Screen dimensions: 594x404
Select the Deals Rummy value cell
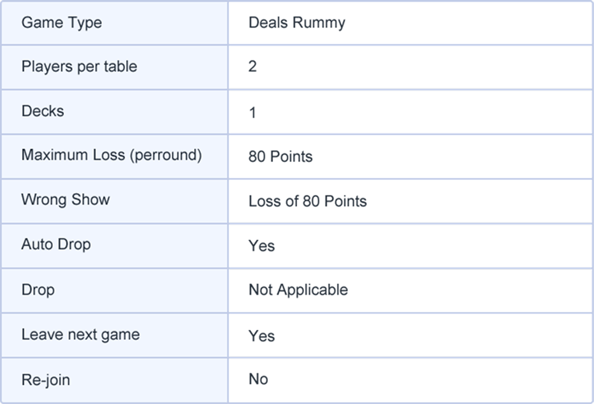[297, 23]
